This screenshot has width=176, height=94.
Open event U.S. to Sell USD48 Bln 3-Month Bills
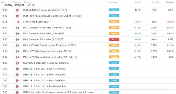[x=44, y=69]
